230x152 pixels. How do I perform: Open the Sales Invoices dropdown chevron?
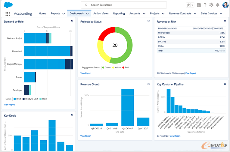pyautogui.click(x=221, y=14)
